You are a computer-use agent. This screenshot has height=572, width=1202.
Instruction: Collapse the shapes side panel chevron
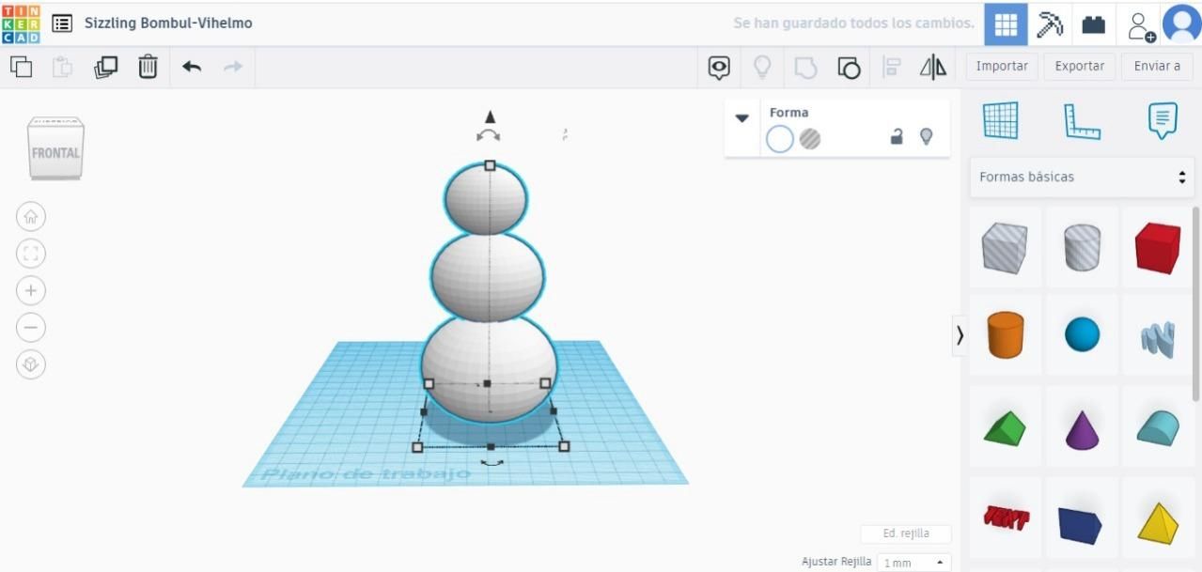(960, 335)
